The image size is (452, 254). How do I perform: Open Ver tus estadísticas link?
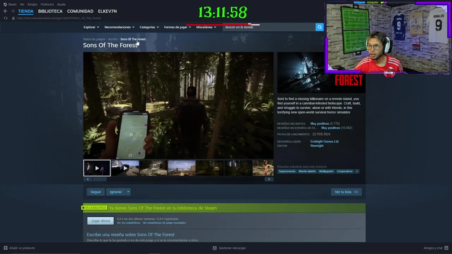(x=129, y=223)
